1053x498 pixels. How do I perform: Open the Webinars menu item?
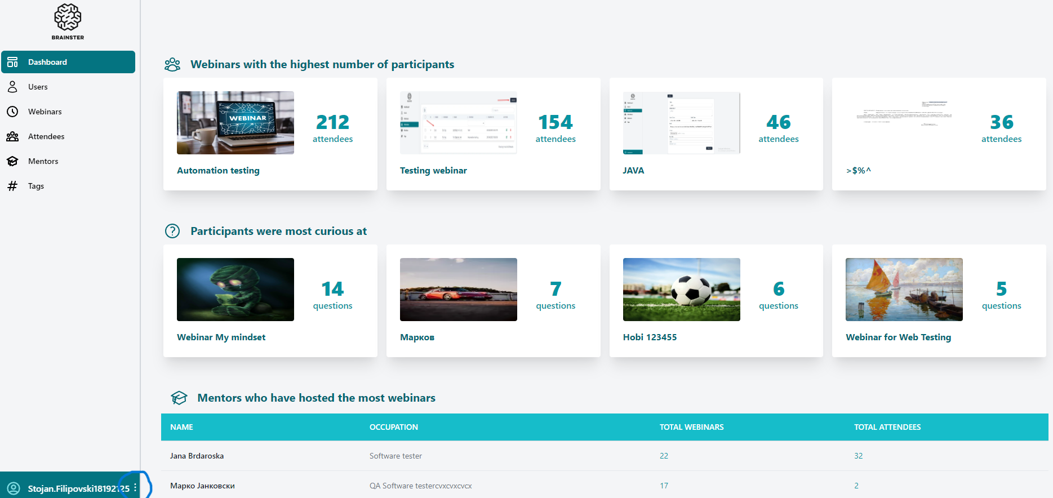click(45, 112)
